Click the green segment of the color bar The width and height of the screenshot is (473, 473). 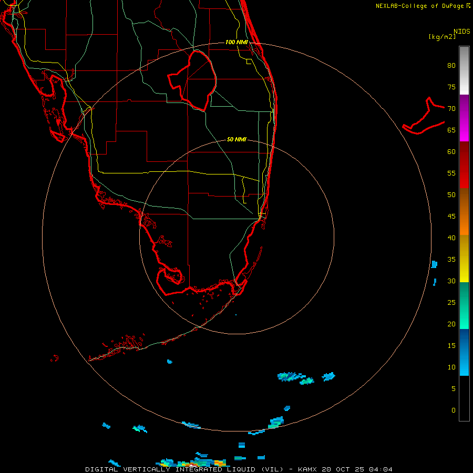[x=464, y=305]
